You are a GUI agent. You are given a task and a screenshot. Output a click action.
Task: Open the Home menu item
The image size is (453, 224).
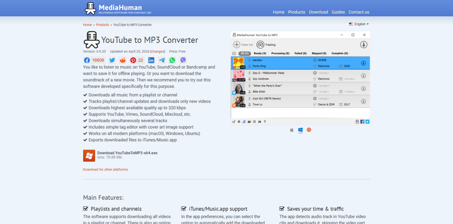279,12
